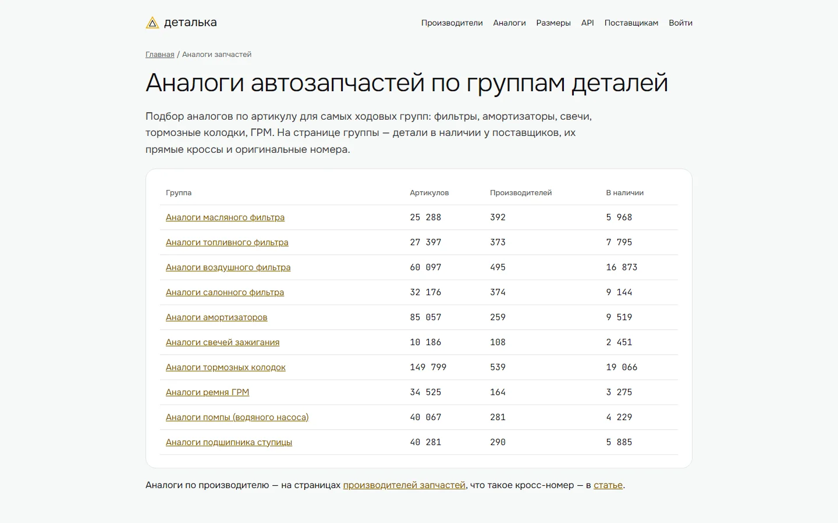Select the 16 873 in-stock value

click(622, 267)
